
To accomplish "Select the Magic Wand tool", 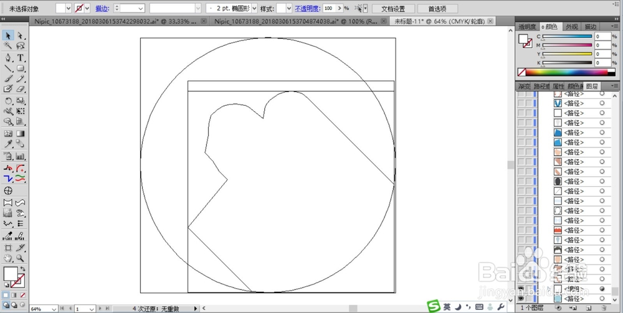I will coord(8,47).
